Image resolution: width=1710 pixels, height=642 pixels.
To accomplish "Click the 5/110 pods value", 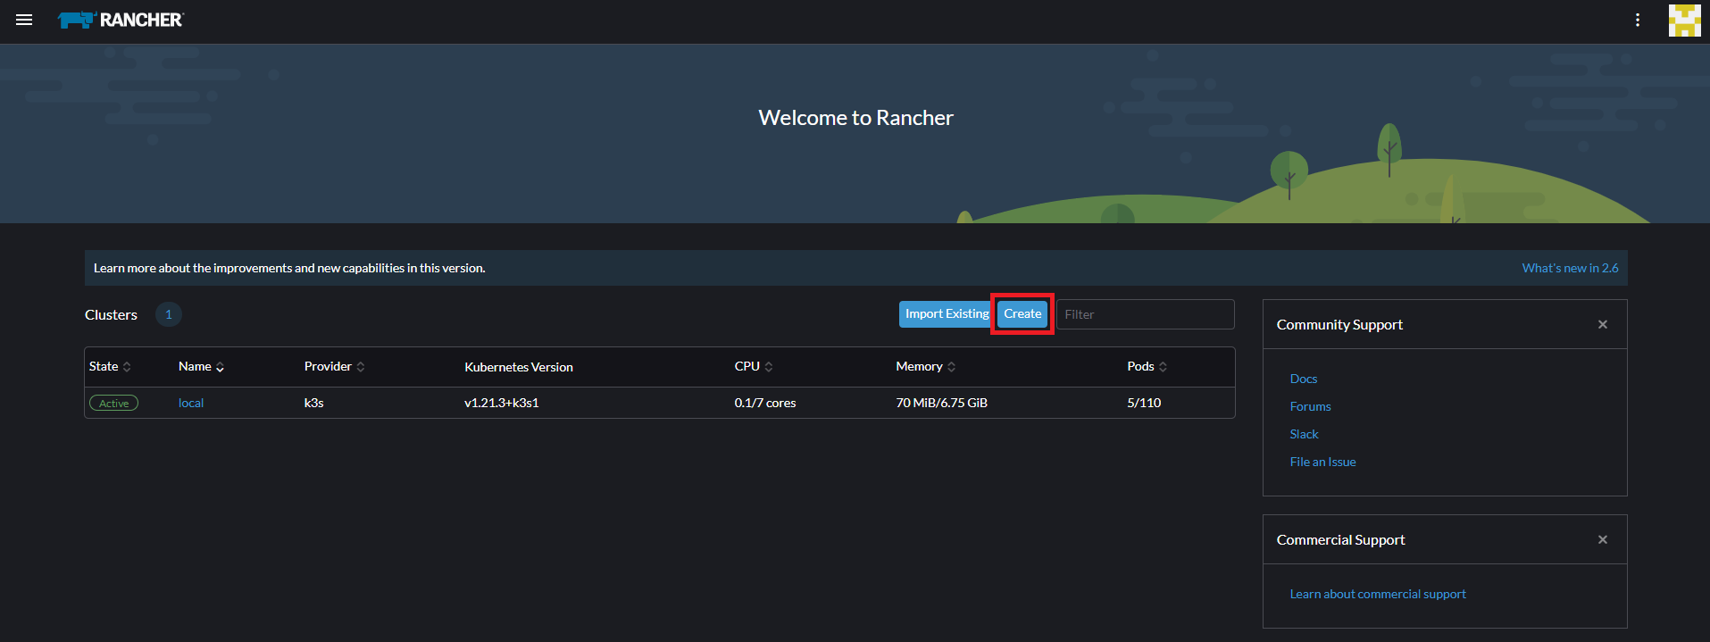I will 1144,403.
